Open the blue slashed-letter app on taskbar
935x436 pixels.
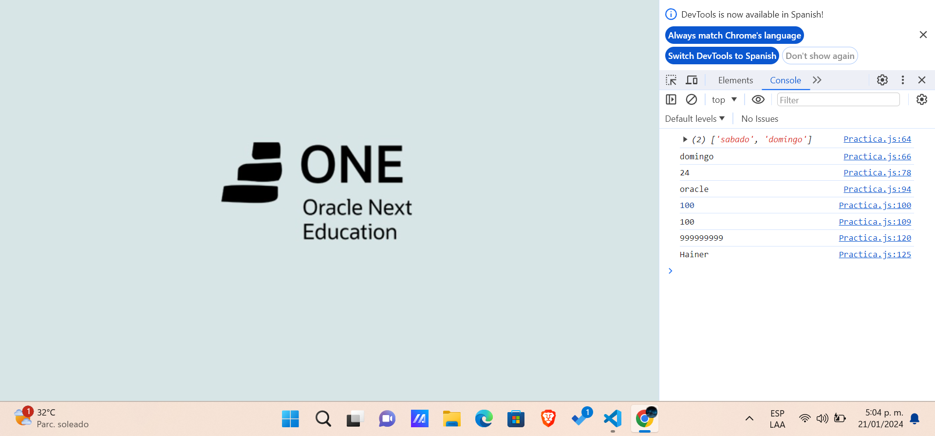419,418
